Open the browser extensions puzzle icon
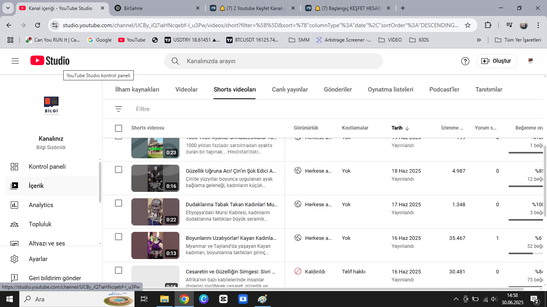The width and height of the screenshot is (547, 307). [x=488, y=25]
